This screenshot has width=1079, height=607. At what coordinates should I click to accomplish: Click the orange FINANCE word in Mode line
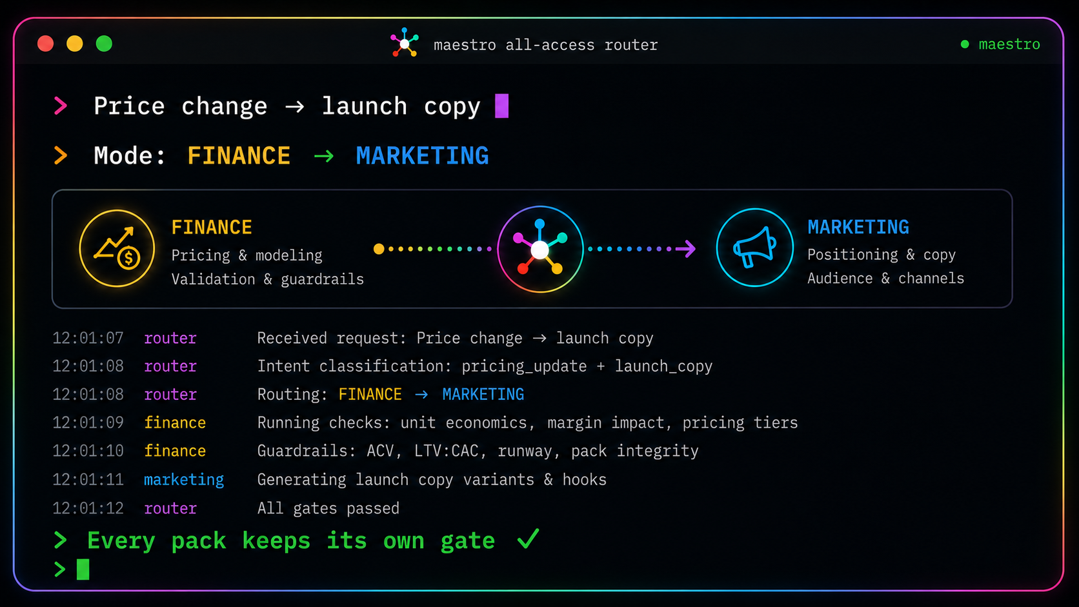click(x=239, y=156)
